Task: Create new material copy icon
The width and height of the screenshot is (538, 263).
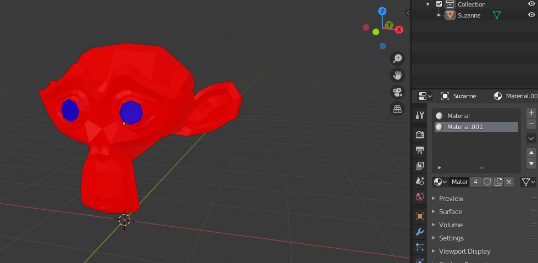Action: point(498,182)
